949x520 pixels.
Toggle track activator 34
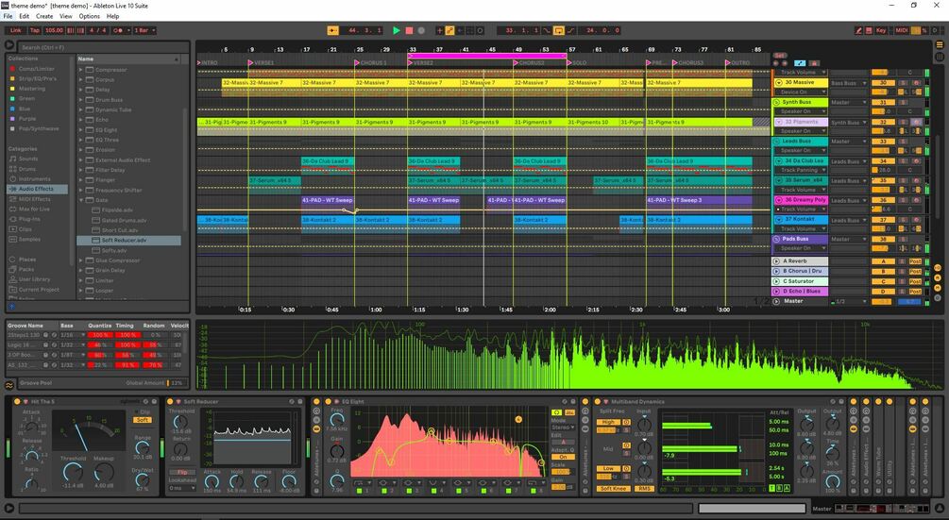click(883, 160)
